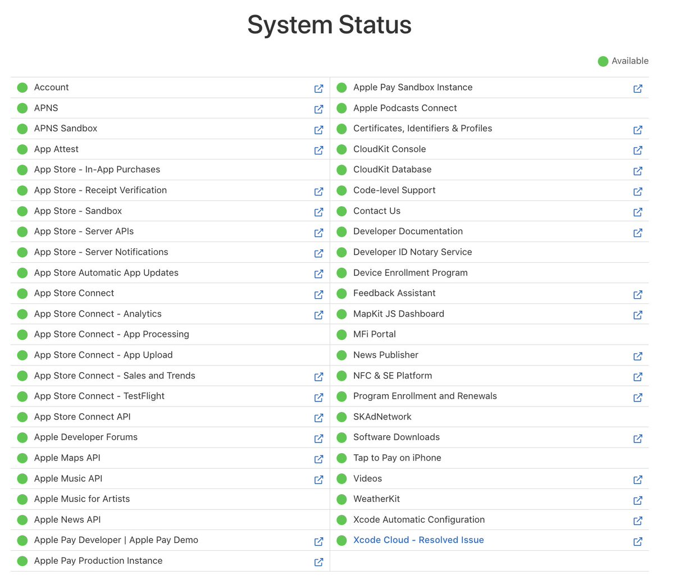Open the Certificates, Identifiers & Profiles link icon

click(637, 130)
